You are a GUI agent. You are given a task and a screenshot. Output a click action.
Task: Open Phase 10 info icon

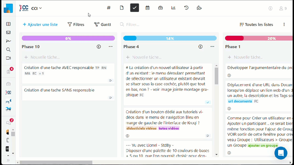[x=99, y=46]
